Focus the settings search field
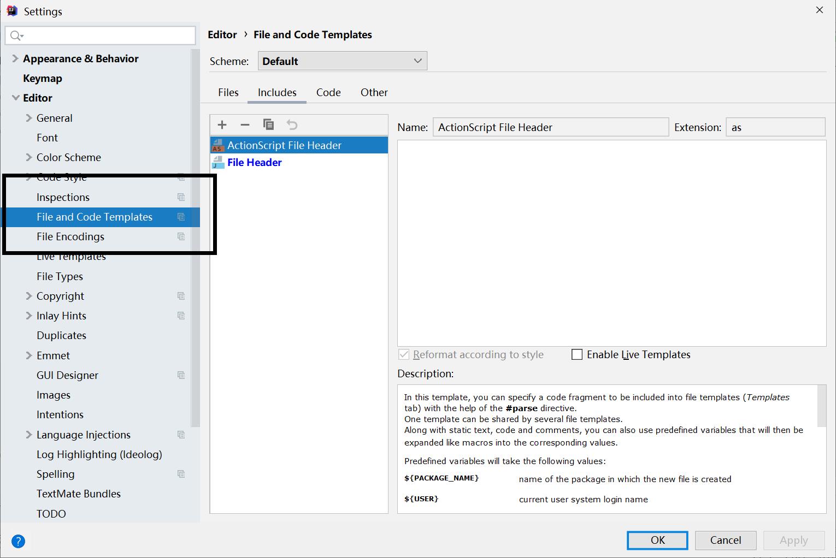 click(101, 35)
